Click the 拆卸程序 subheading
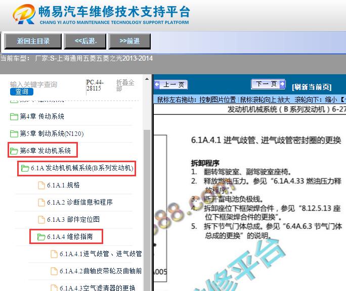 coord(205,163)
